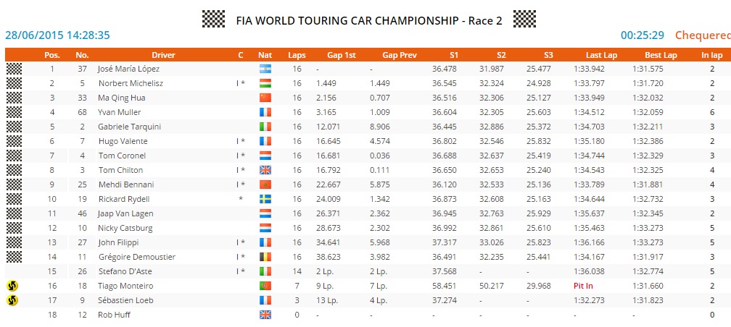The image size is (731, 327).
Task: Click the China flag beside Ma Qing Hua
Action: [x=265, y=98]
